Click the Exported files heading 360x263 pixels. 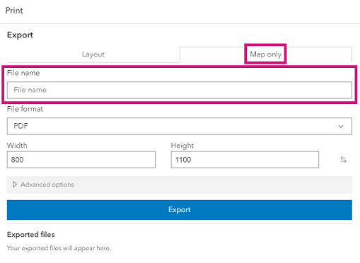[31, 235]
